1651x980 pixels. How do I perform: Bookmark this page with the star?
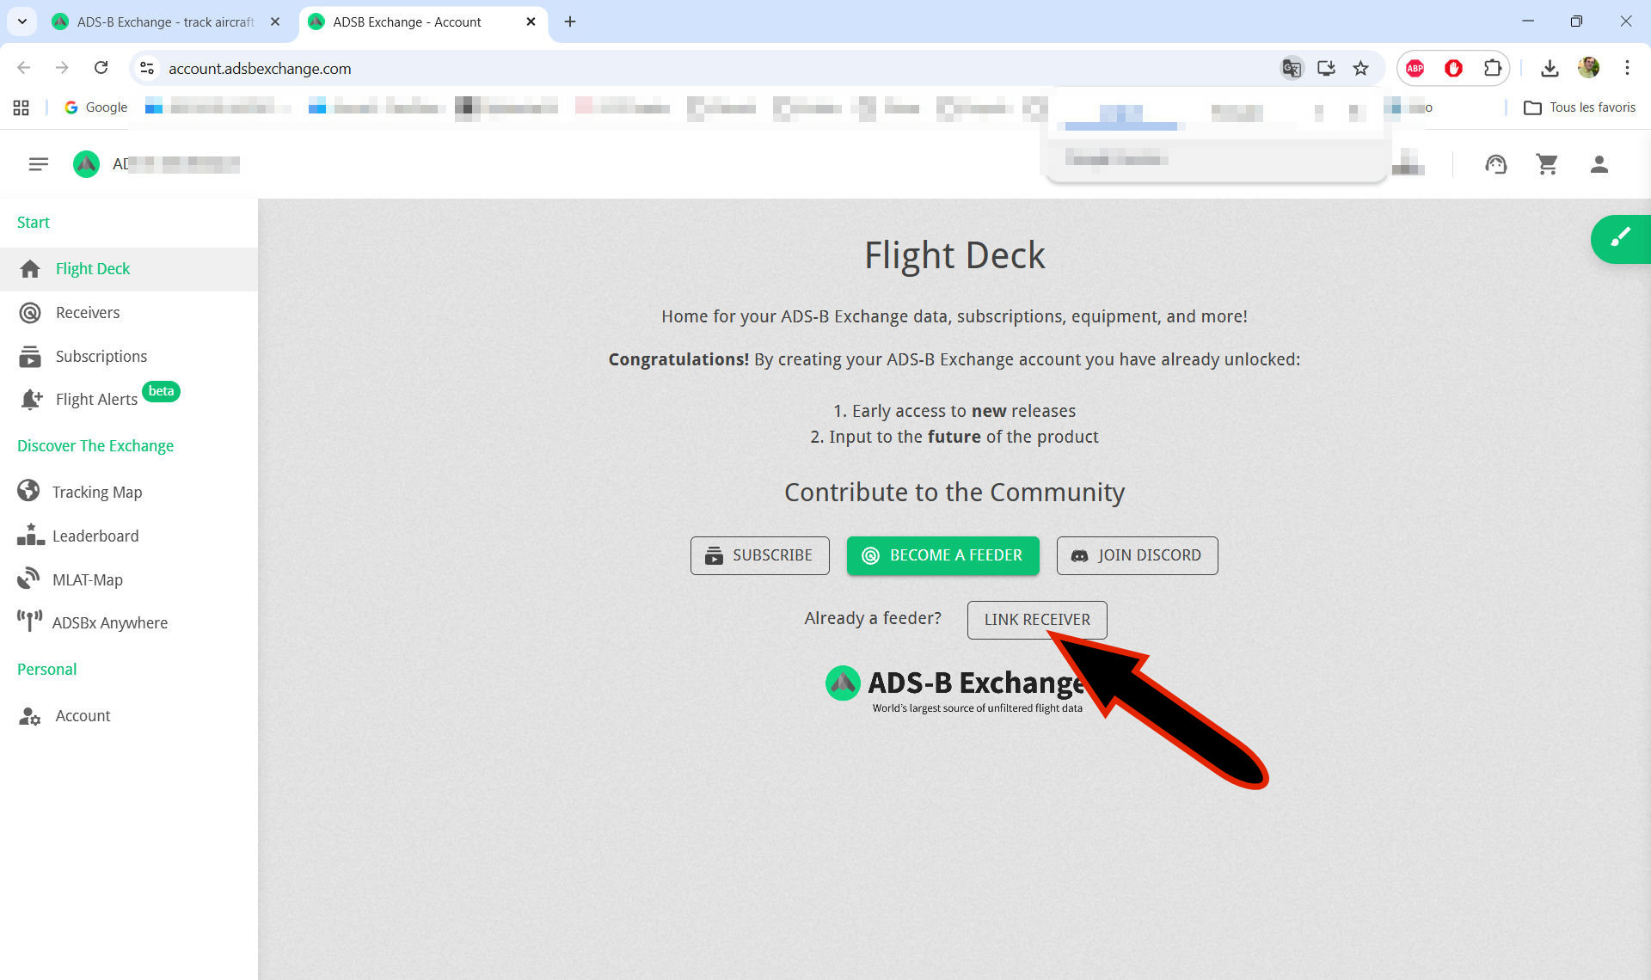click(1360, 68)
